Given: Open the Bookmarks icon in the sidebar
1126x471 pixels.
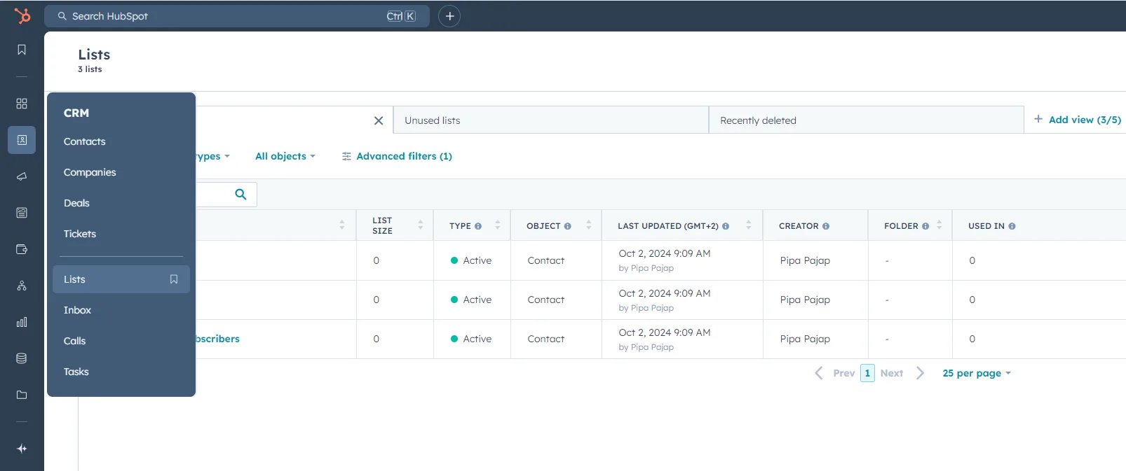Looking at the screenshot, I should coord(22,50).
